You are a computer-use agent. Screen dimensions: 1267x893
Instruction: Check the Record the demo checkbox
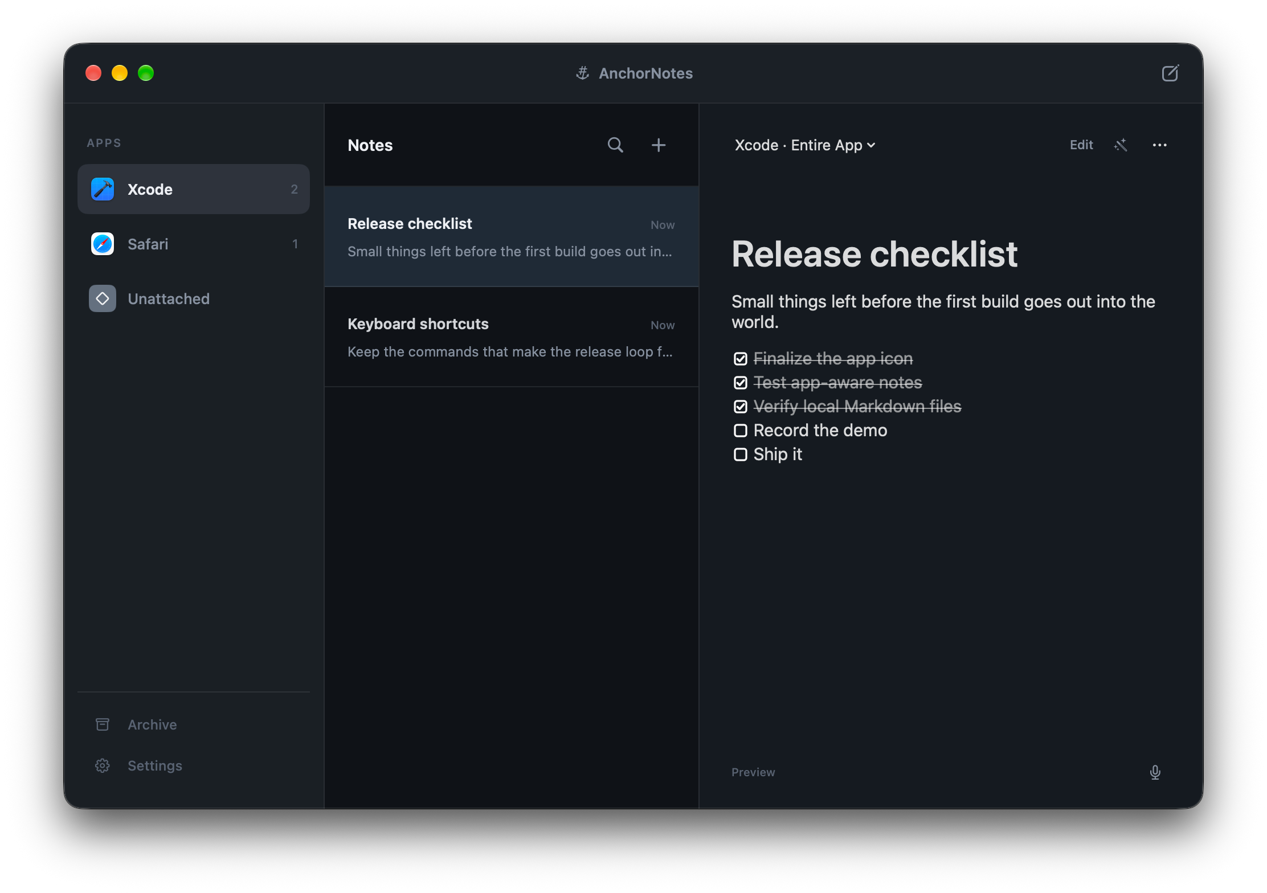click(x=740, y=431)
